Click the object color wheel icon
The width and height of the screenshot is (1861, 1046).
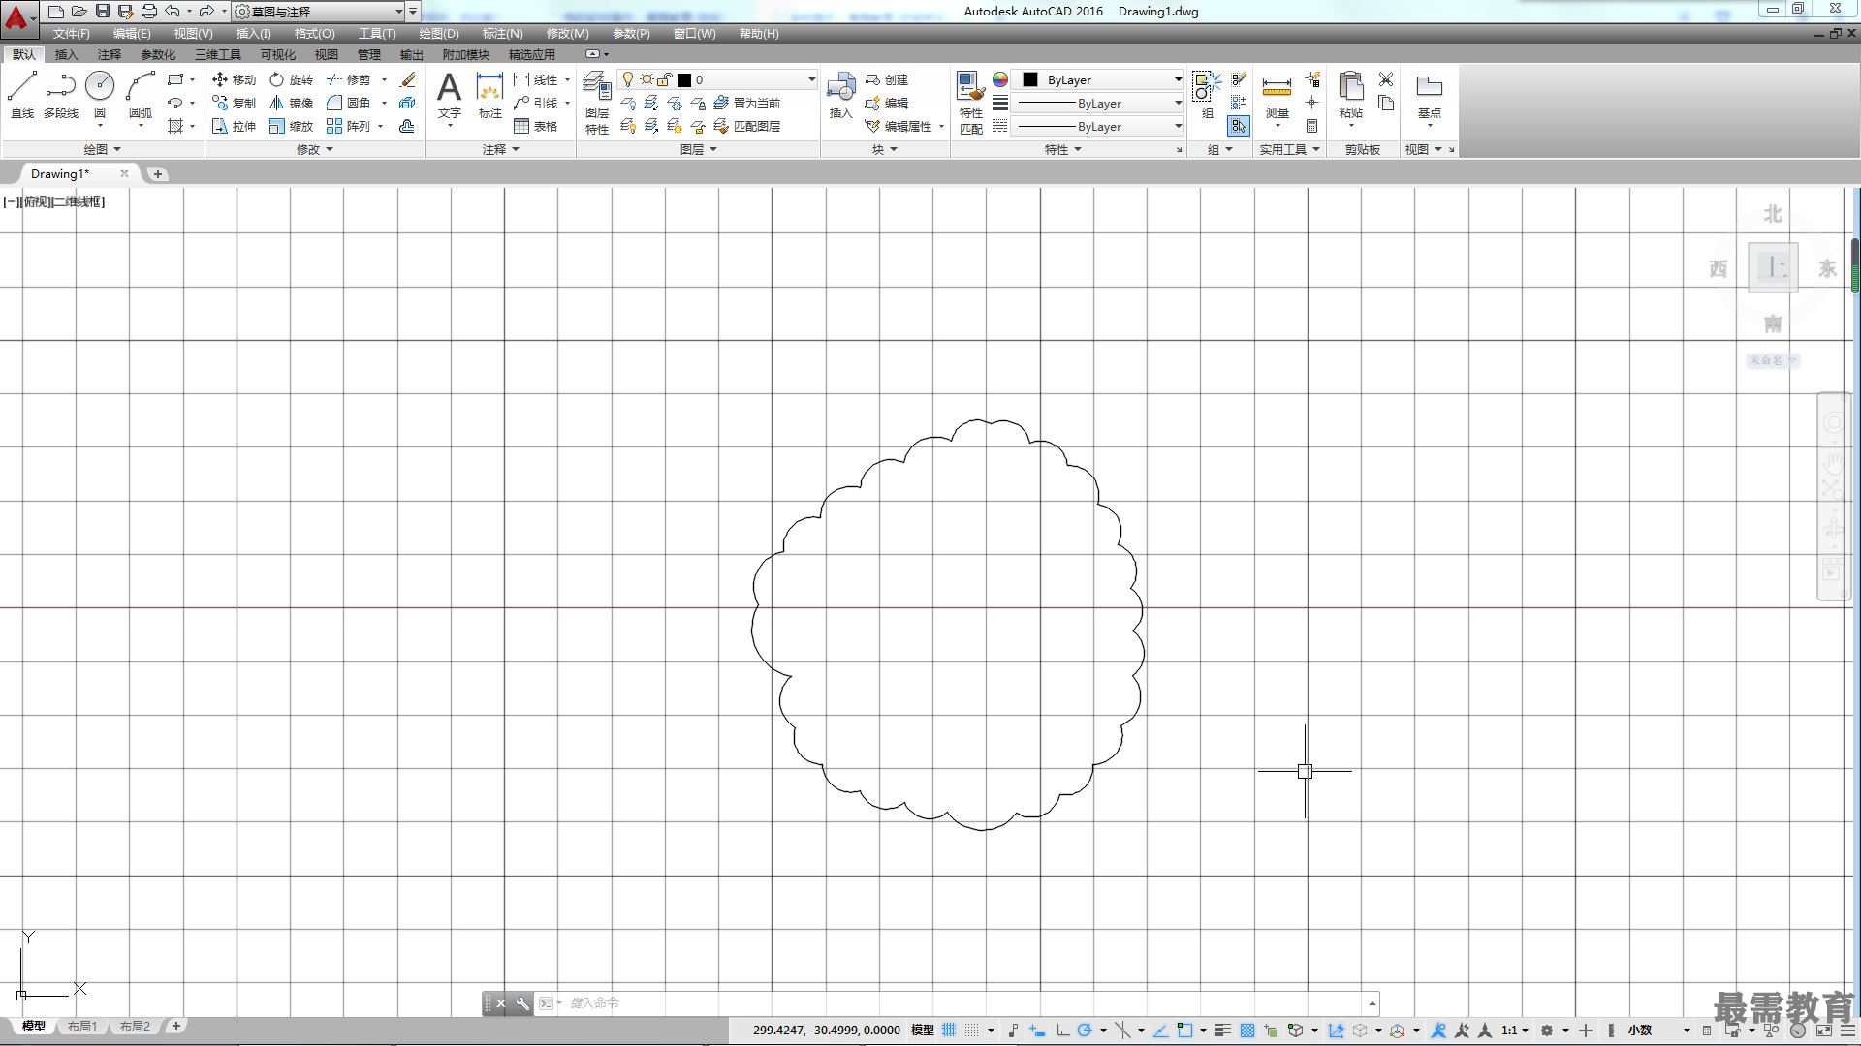point(999,79)
